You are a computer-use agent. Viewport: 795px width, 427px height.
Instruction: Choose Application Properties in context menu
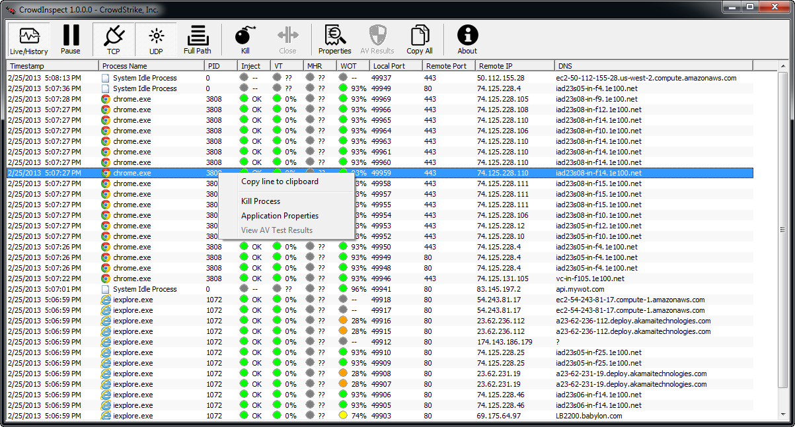coord(280,216)
